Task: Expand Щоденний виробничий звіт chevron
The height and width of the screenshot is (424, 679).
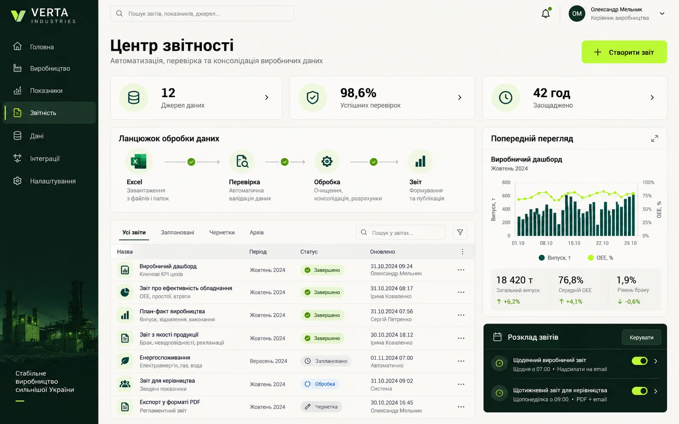Action: (x=655, y=361)
